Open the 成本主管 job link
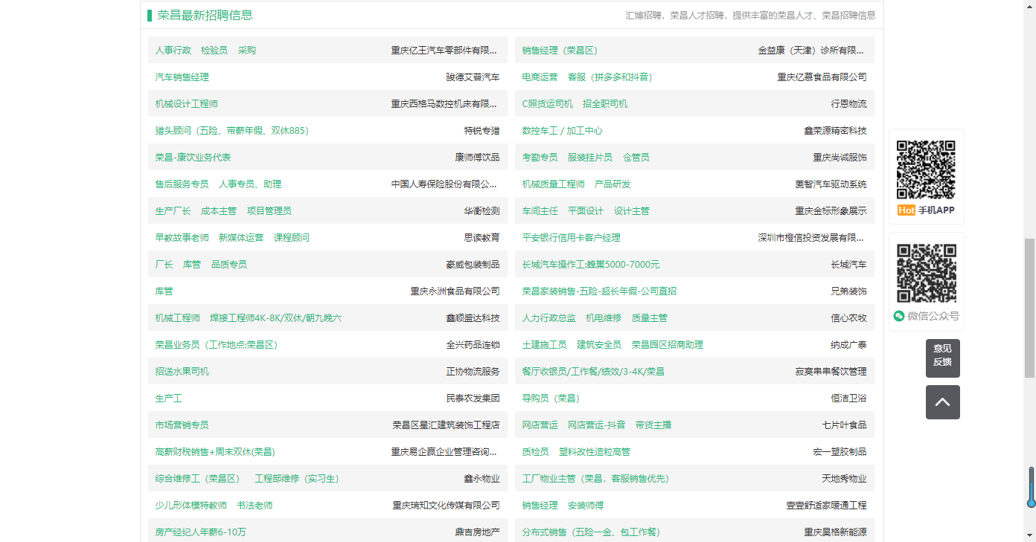The width and height of the screenshot is (1036, 542). pos(219,211)
